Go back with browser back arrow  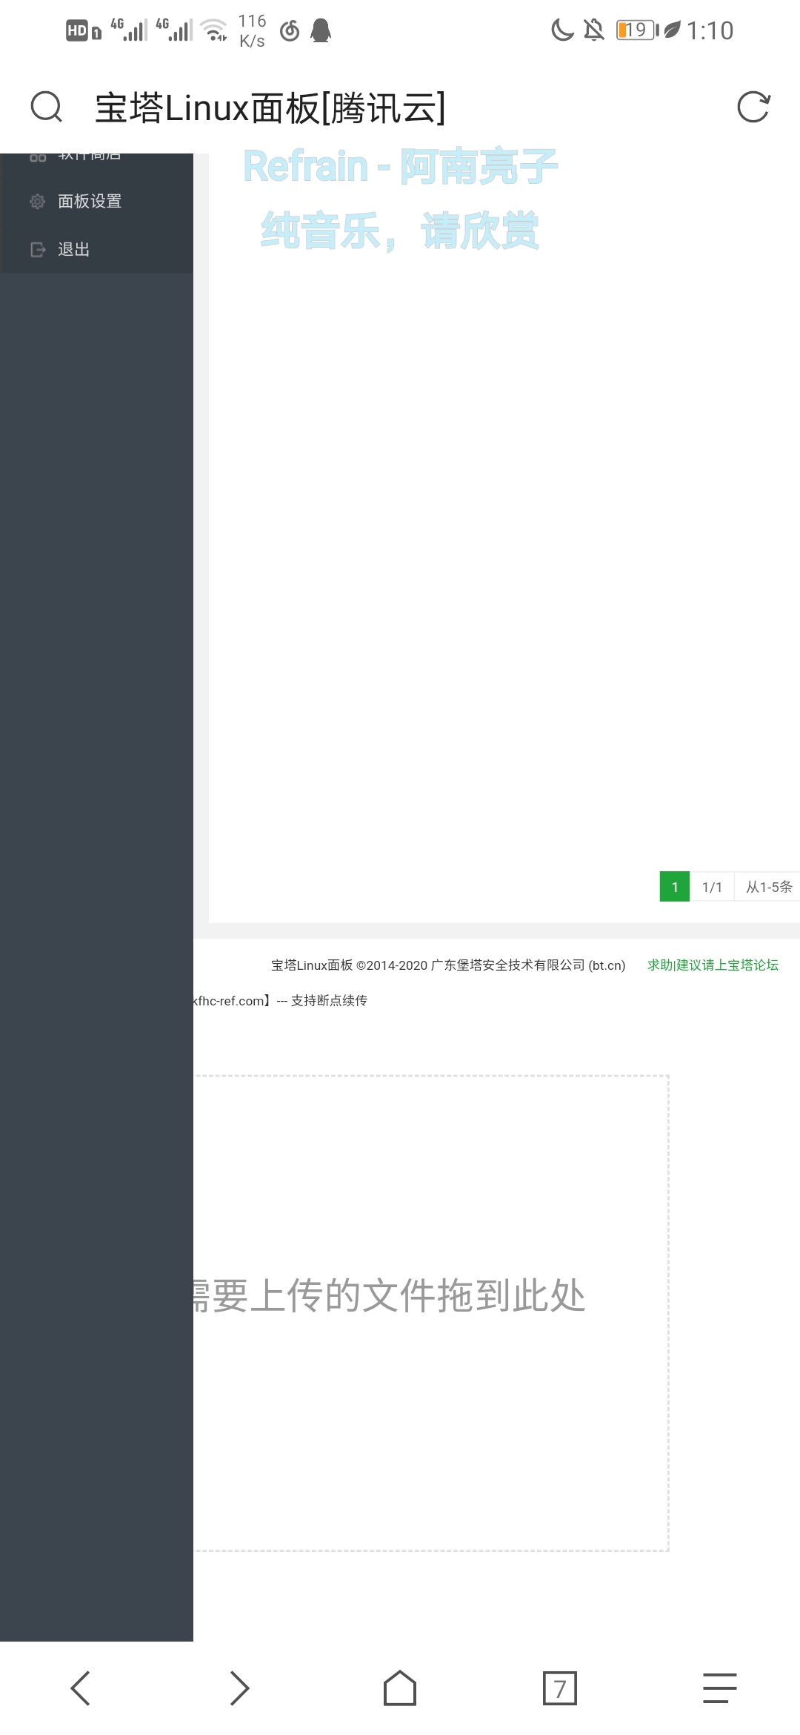80,1688
